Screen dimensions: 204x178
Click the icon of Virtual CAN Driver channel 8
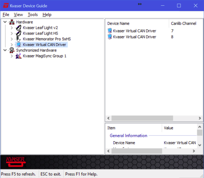110,37
